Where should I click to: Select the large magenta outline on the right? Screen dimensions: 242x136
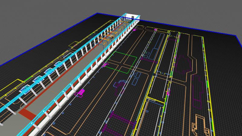(183, 65)
